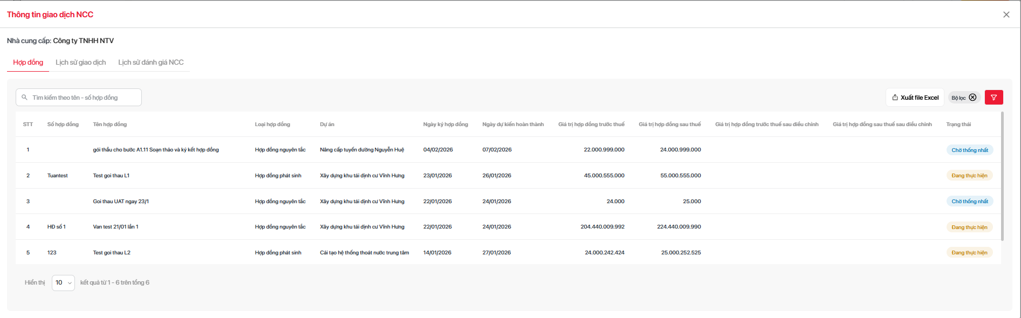
Task: Switch to Lịch sử giao dịch tab
Action: [x=80, y=63]
